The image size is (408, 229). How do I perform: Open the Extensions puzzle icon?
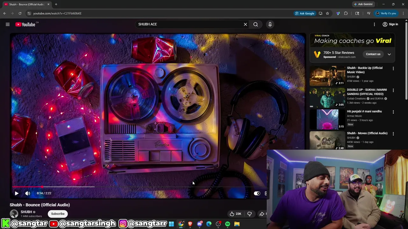tap(346, 13)
